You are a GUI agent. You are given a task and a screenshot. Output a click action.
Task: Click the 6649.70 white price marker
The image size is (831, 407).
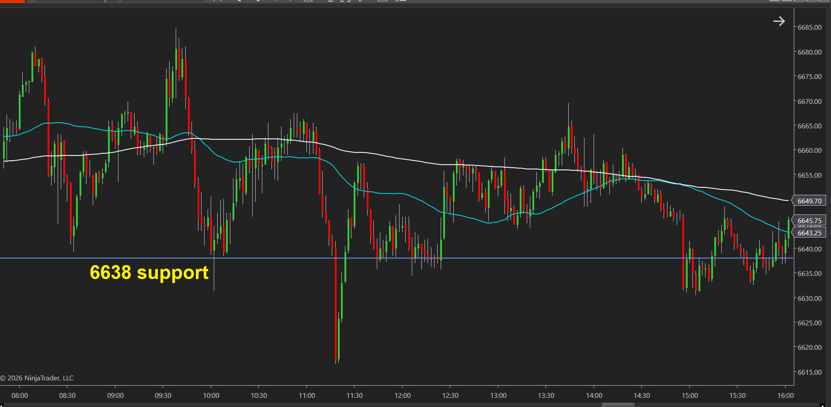[809, 201]
